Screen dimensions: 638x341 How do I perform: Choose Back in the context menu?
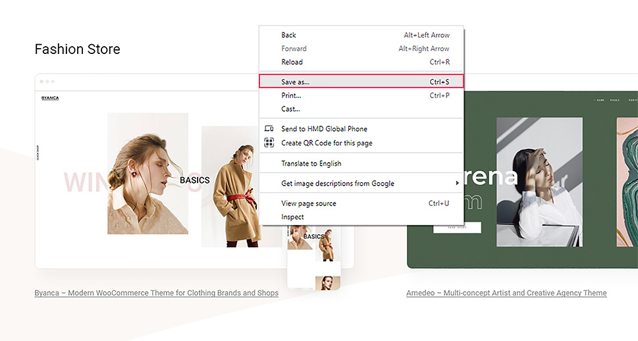pos(361,35)
